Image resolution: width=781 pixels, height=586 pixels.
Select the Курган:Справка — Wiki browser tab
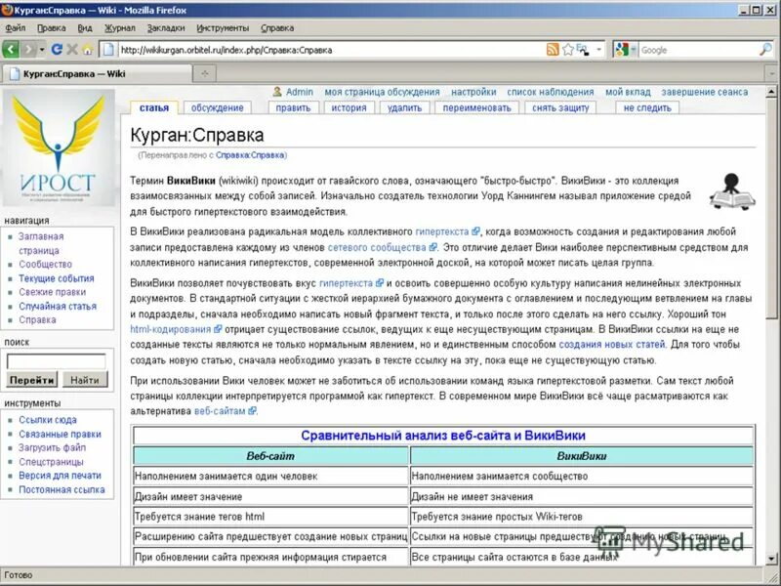pyautogui.click(x=96, y=74)
